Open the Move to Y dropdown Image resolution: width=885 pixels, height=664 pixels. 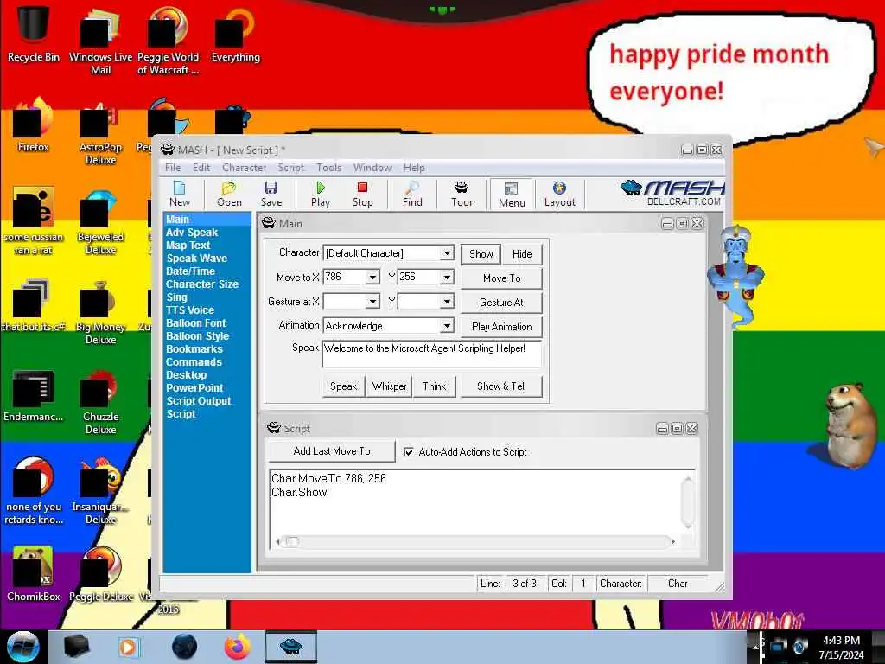447,278
